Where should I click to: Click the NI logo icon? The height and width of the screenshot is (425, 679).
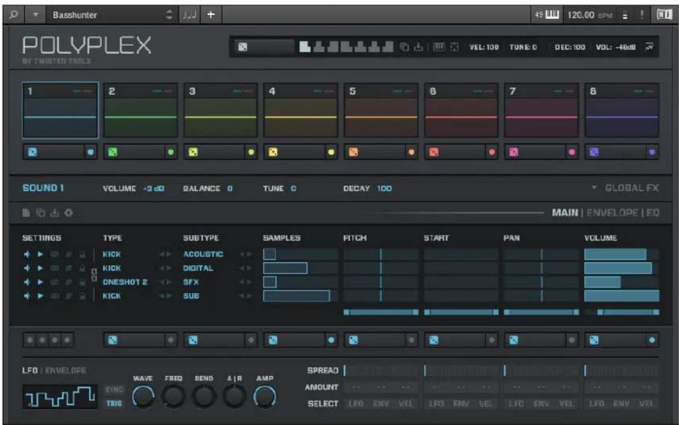(664, 14)
